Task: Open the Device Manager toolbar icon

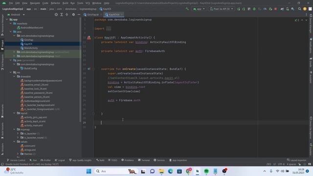Action: click(x=288, y=9)
